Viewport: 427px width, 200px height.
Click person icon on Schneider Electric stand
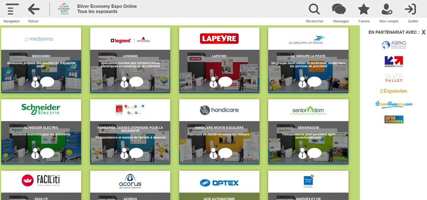35,153
